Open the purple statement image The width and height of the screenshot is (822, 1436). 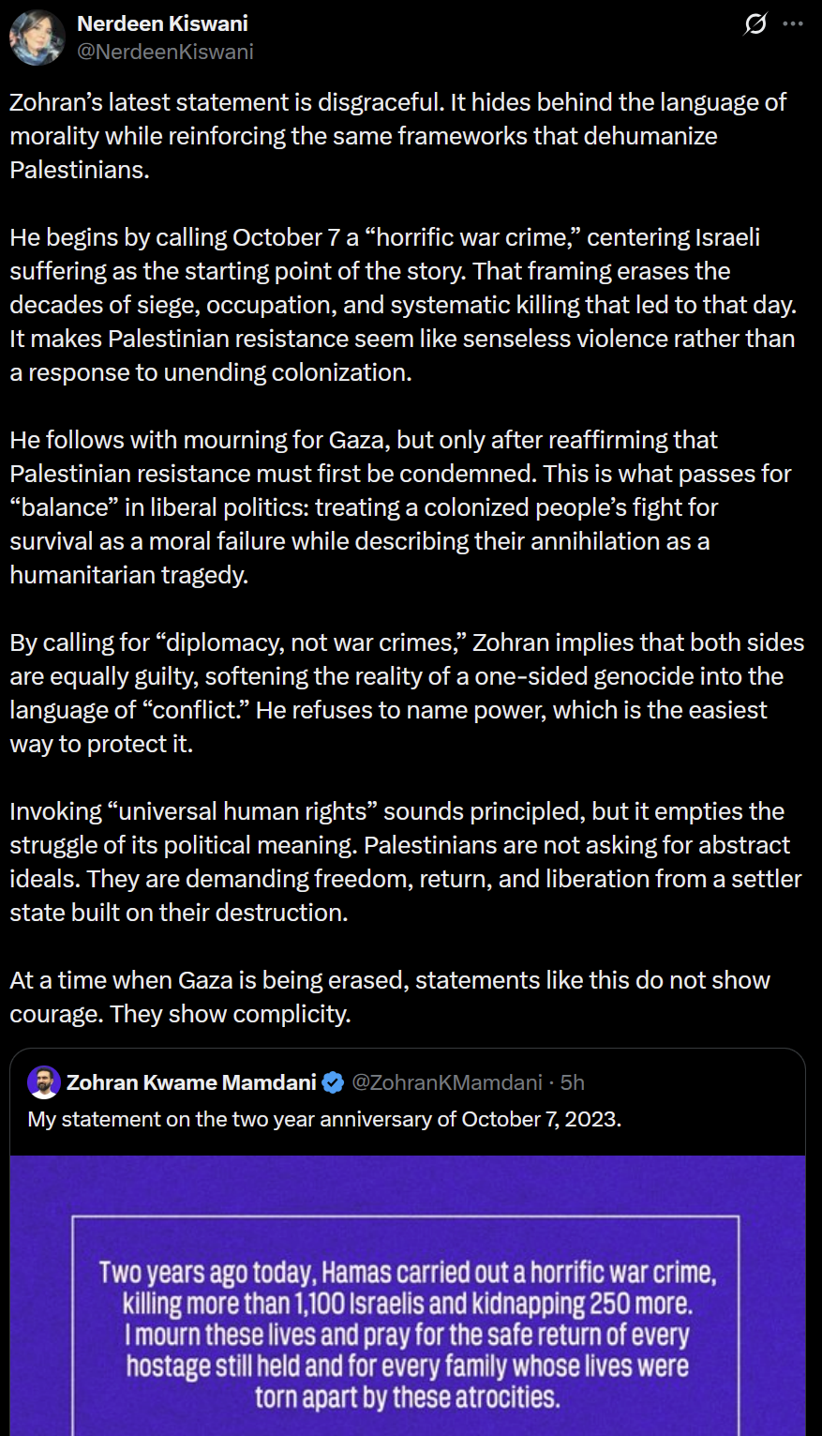point(408,1313)
